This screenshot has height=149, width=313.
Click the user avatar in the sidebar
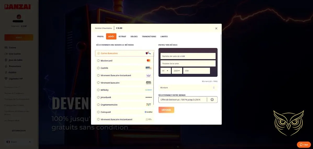click(19, 17)
